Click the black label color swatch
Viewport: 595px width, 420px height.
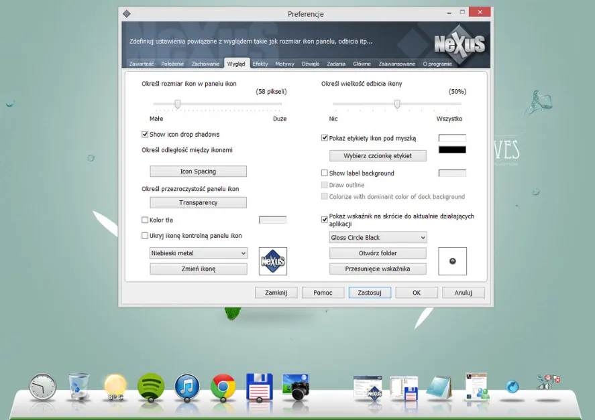tap(452, 150)
